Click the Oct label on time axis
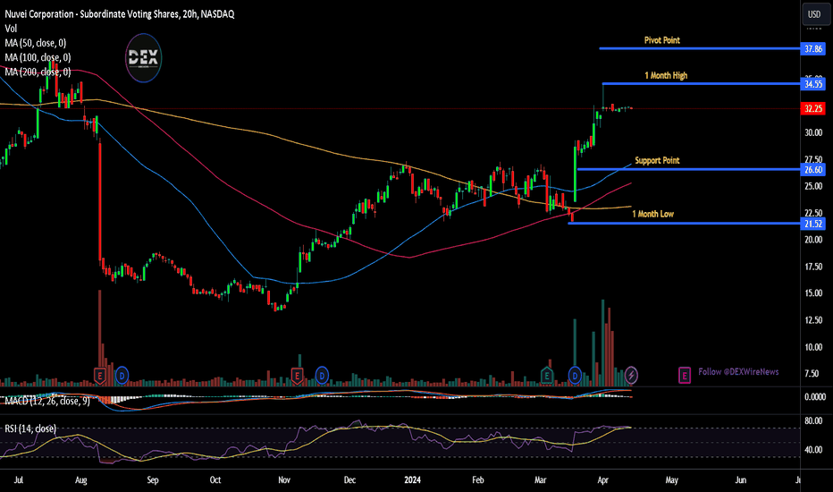Screen dimensions: 833x492 click(215, 480)
